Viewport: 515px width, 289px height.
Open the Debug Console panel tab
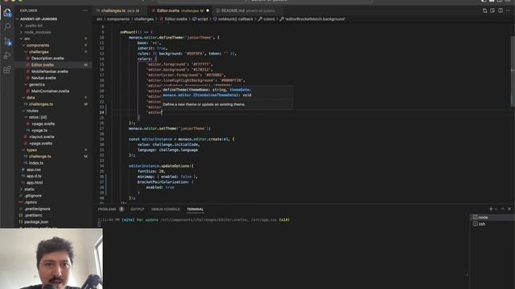click(x=166, y=209)
